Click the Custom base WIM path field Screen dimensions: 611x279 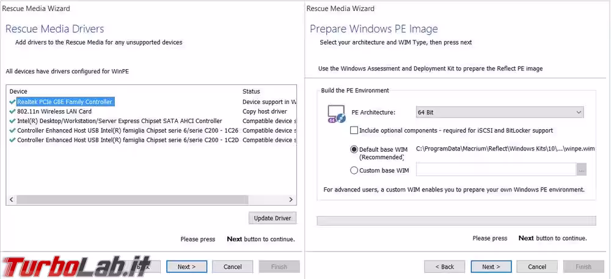(496, 169)
